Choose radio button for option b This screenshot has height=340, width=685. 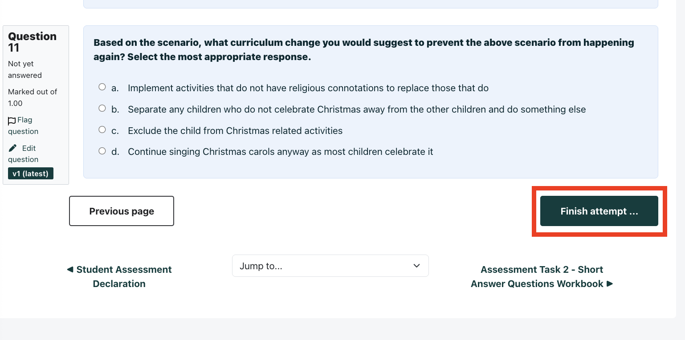tap(102, 109)
